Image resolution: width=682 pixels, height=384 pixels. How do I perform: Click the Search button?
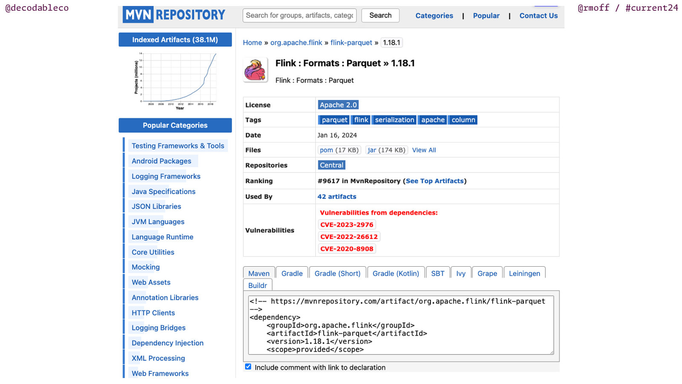pyautogui.click(x=380, y=15)
